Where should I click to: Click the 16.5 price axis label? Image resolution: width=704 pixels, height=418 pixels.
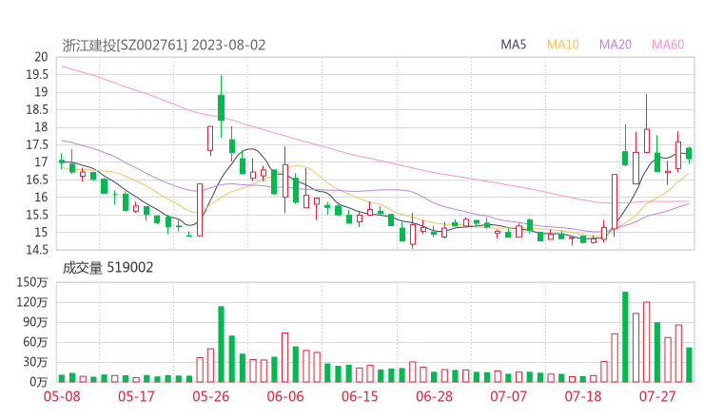[x=37, y=180]
